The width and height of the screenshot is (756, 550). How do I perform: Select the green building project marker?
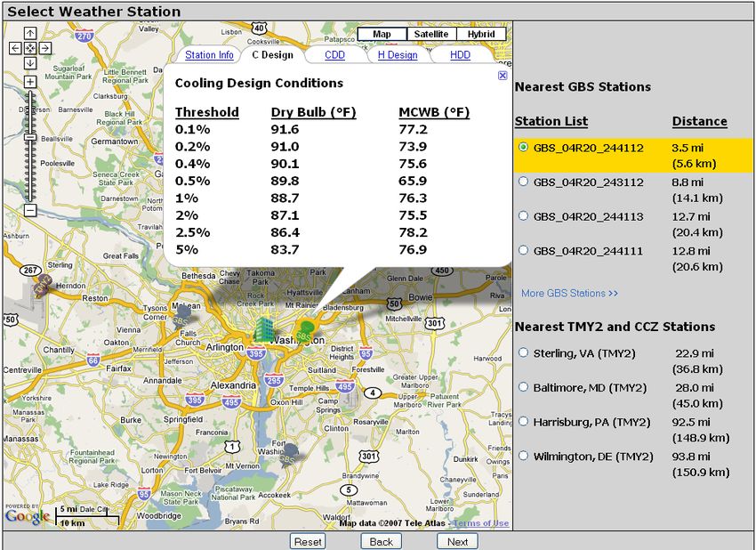click(x=264, y=329)
